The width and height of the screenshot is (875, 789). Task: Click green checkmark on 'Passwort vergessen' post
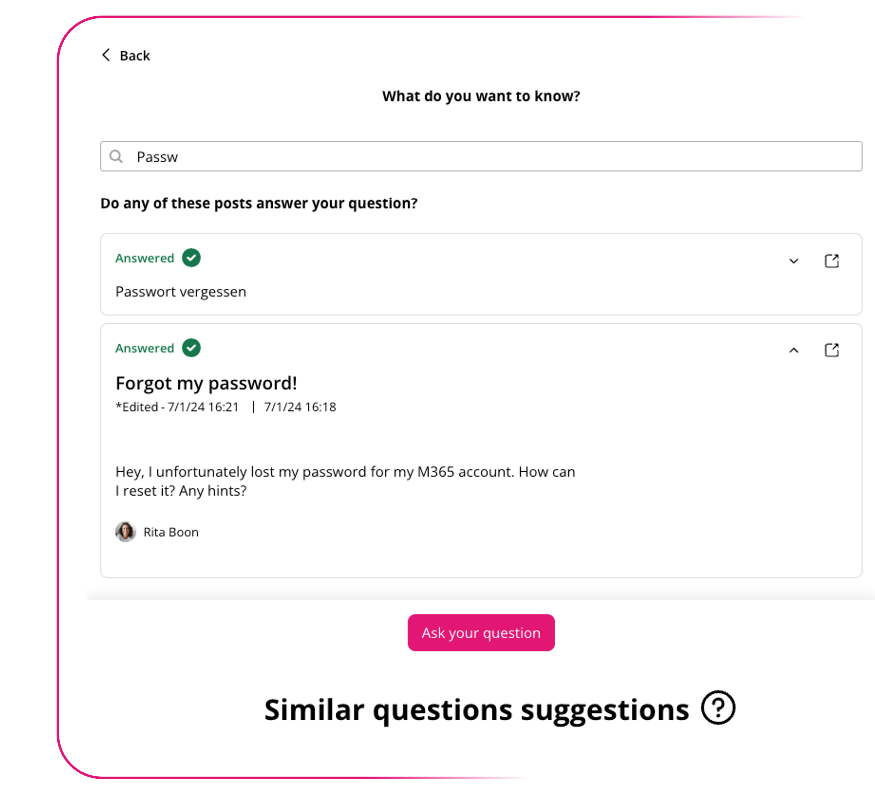click(x=191, y=258)
